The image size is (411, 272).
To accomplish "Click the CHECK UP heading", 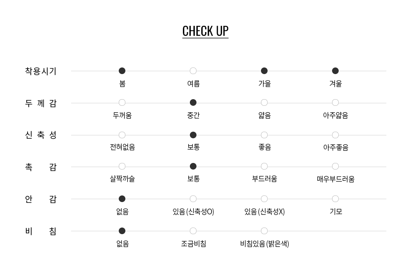I will [x=205, y=31].
